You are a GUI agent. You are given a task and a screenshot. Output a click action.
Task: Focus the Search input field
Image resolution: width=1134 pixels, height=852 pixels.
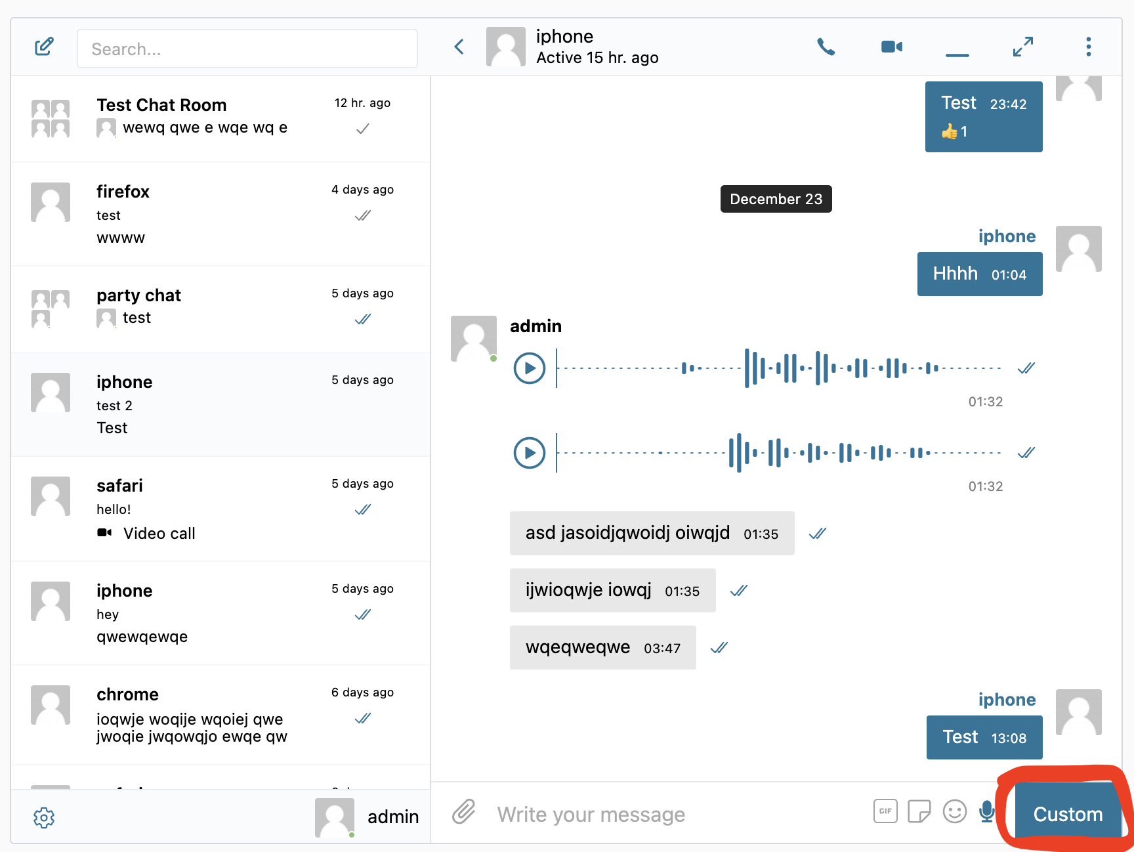coord(247,49)
